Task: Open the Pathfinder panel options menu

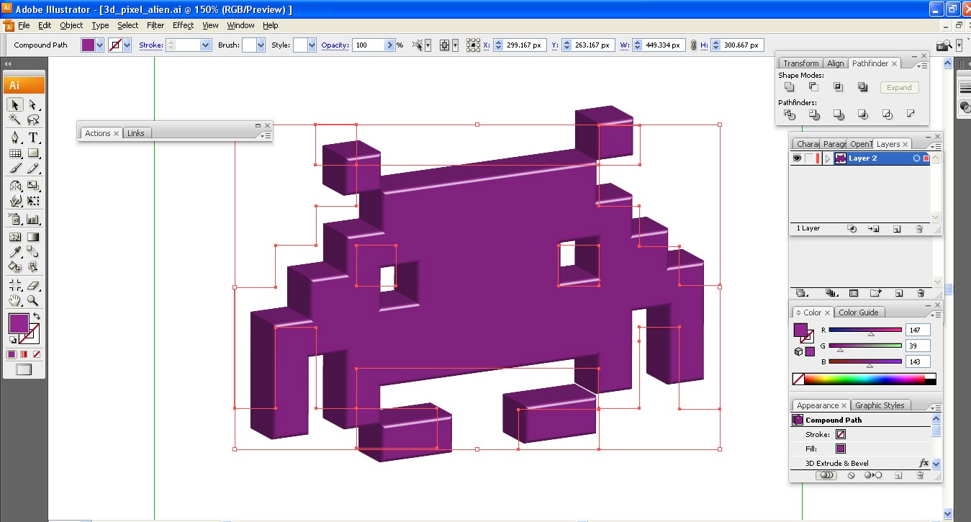Action: click(922, 64)
